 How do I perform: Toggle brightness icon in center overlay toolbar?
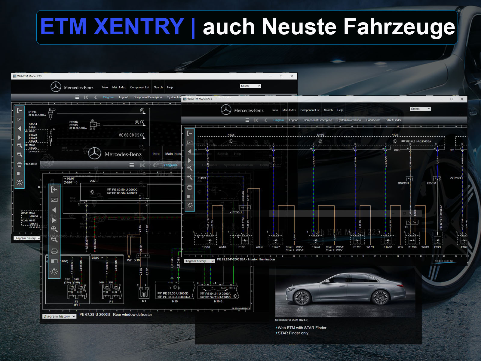point(54,271)
